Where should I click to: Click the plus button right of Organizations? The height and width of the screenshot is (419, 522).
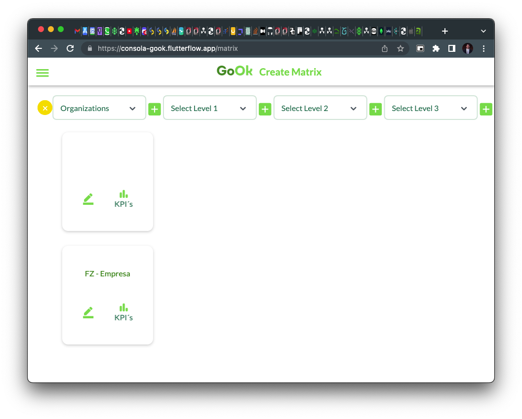(x=155, y=109)
